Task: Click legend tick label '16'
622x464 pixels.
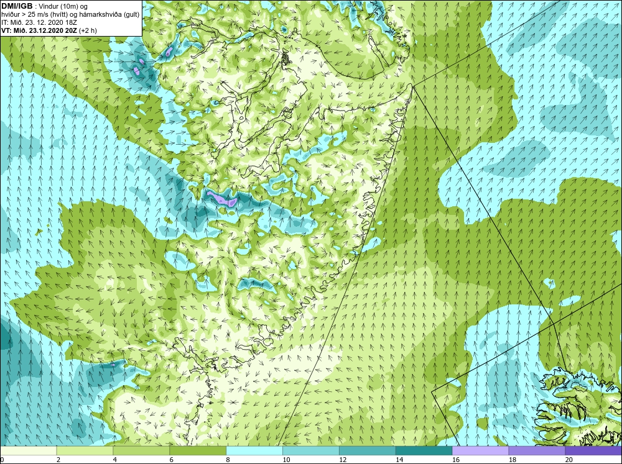Action: (456, 460)
